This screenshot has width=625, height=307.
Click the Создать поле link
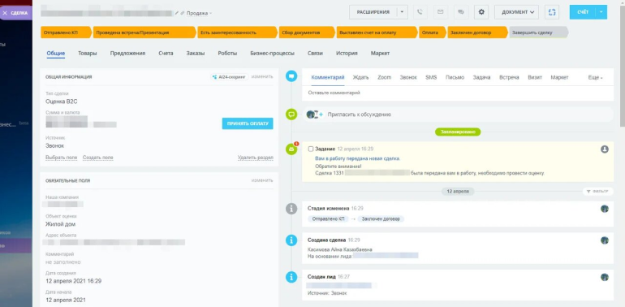click(x=98, y=158)
